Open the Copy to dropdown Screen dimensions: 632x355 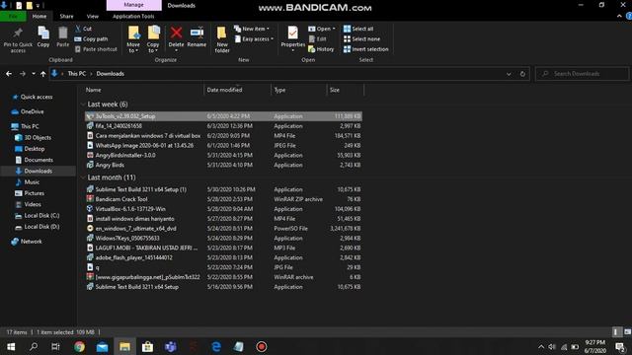click(153, 39)
